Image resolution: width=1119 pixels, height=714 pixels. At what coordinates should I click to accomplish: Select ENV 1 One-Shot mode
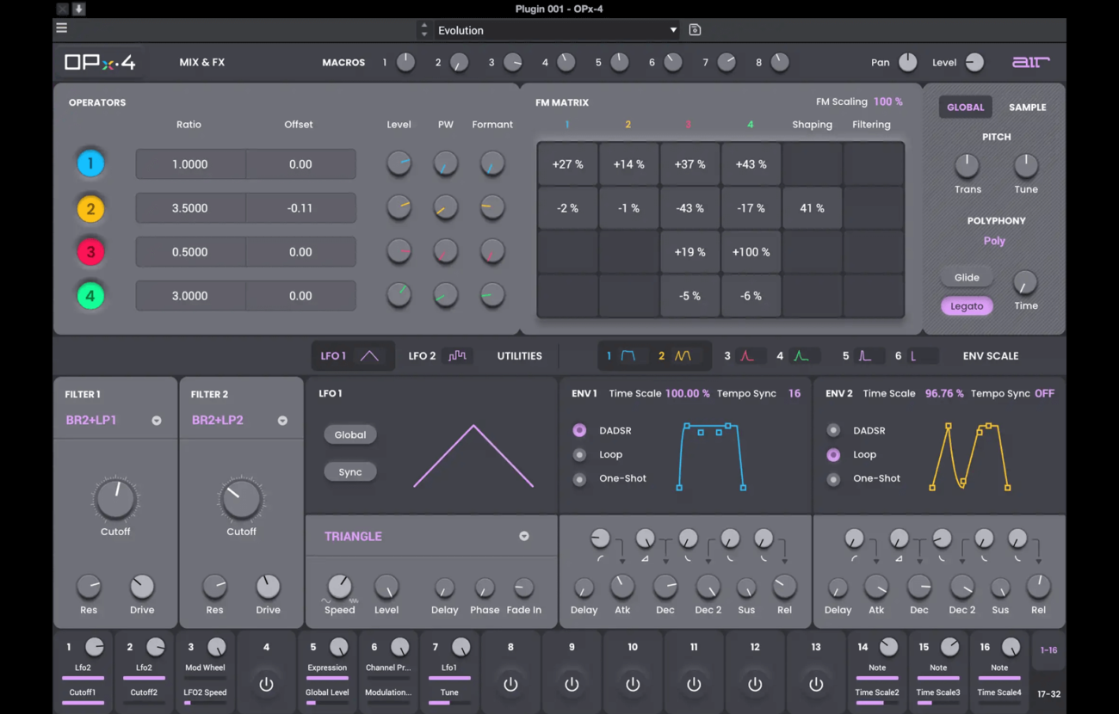[579, 478]
